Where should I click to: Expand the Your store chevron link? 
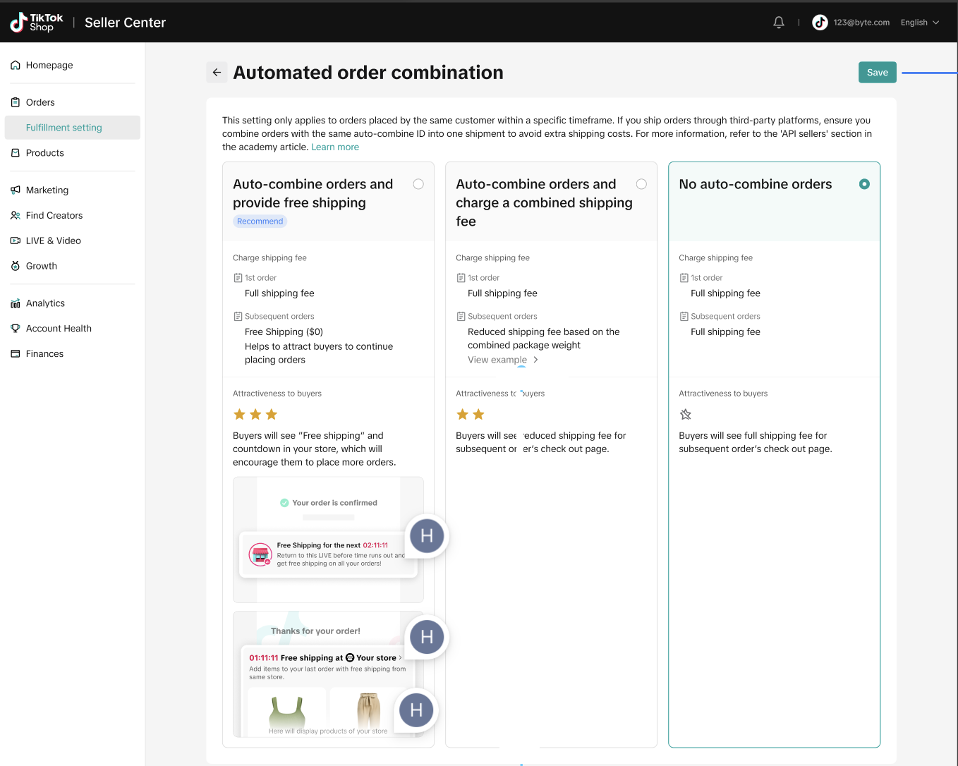400,658
